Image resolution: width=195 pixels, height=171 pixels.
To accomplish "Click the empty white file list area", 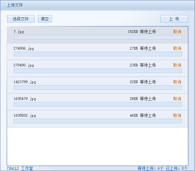I will [x=97, y=147].
